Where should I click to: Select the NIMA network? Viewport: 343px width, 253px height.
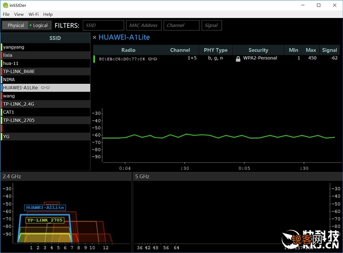45,80
